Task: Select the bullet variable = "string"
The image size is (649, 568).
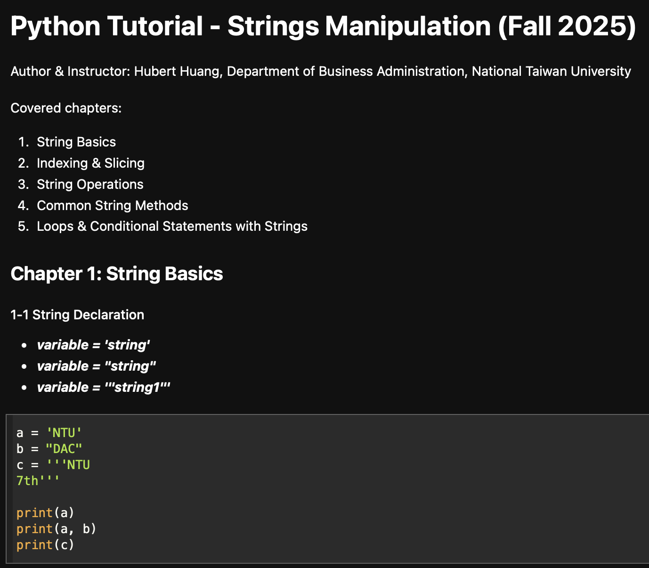Action: (x=96, y=366)
